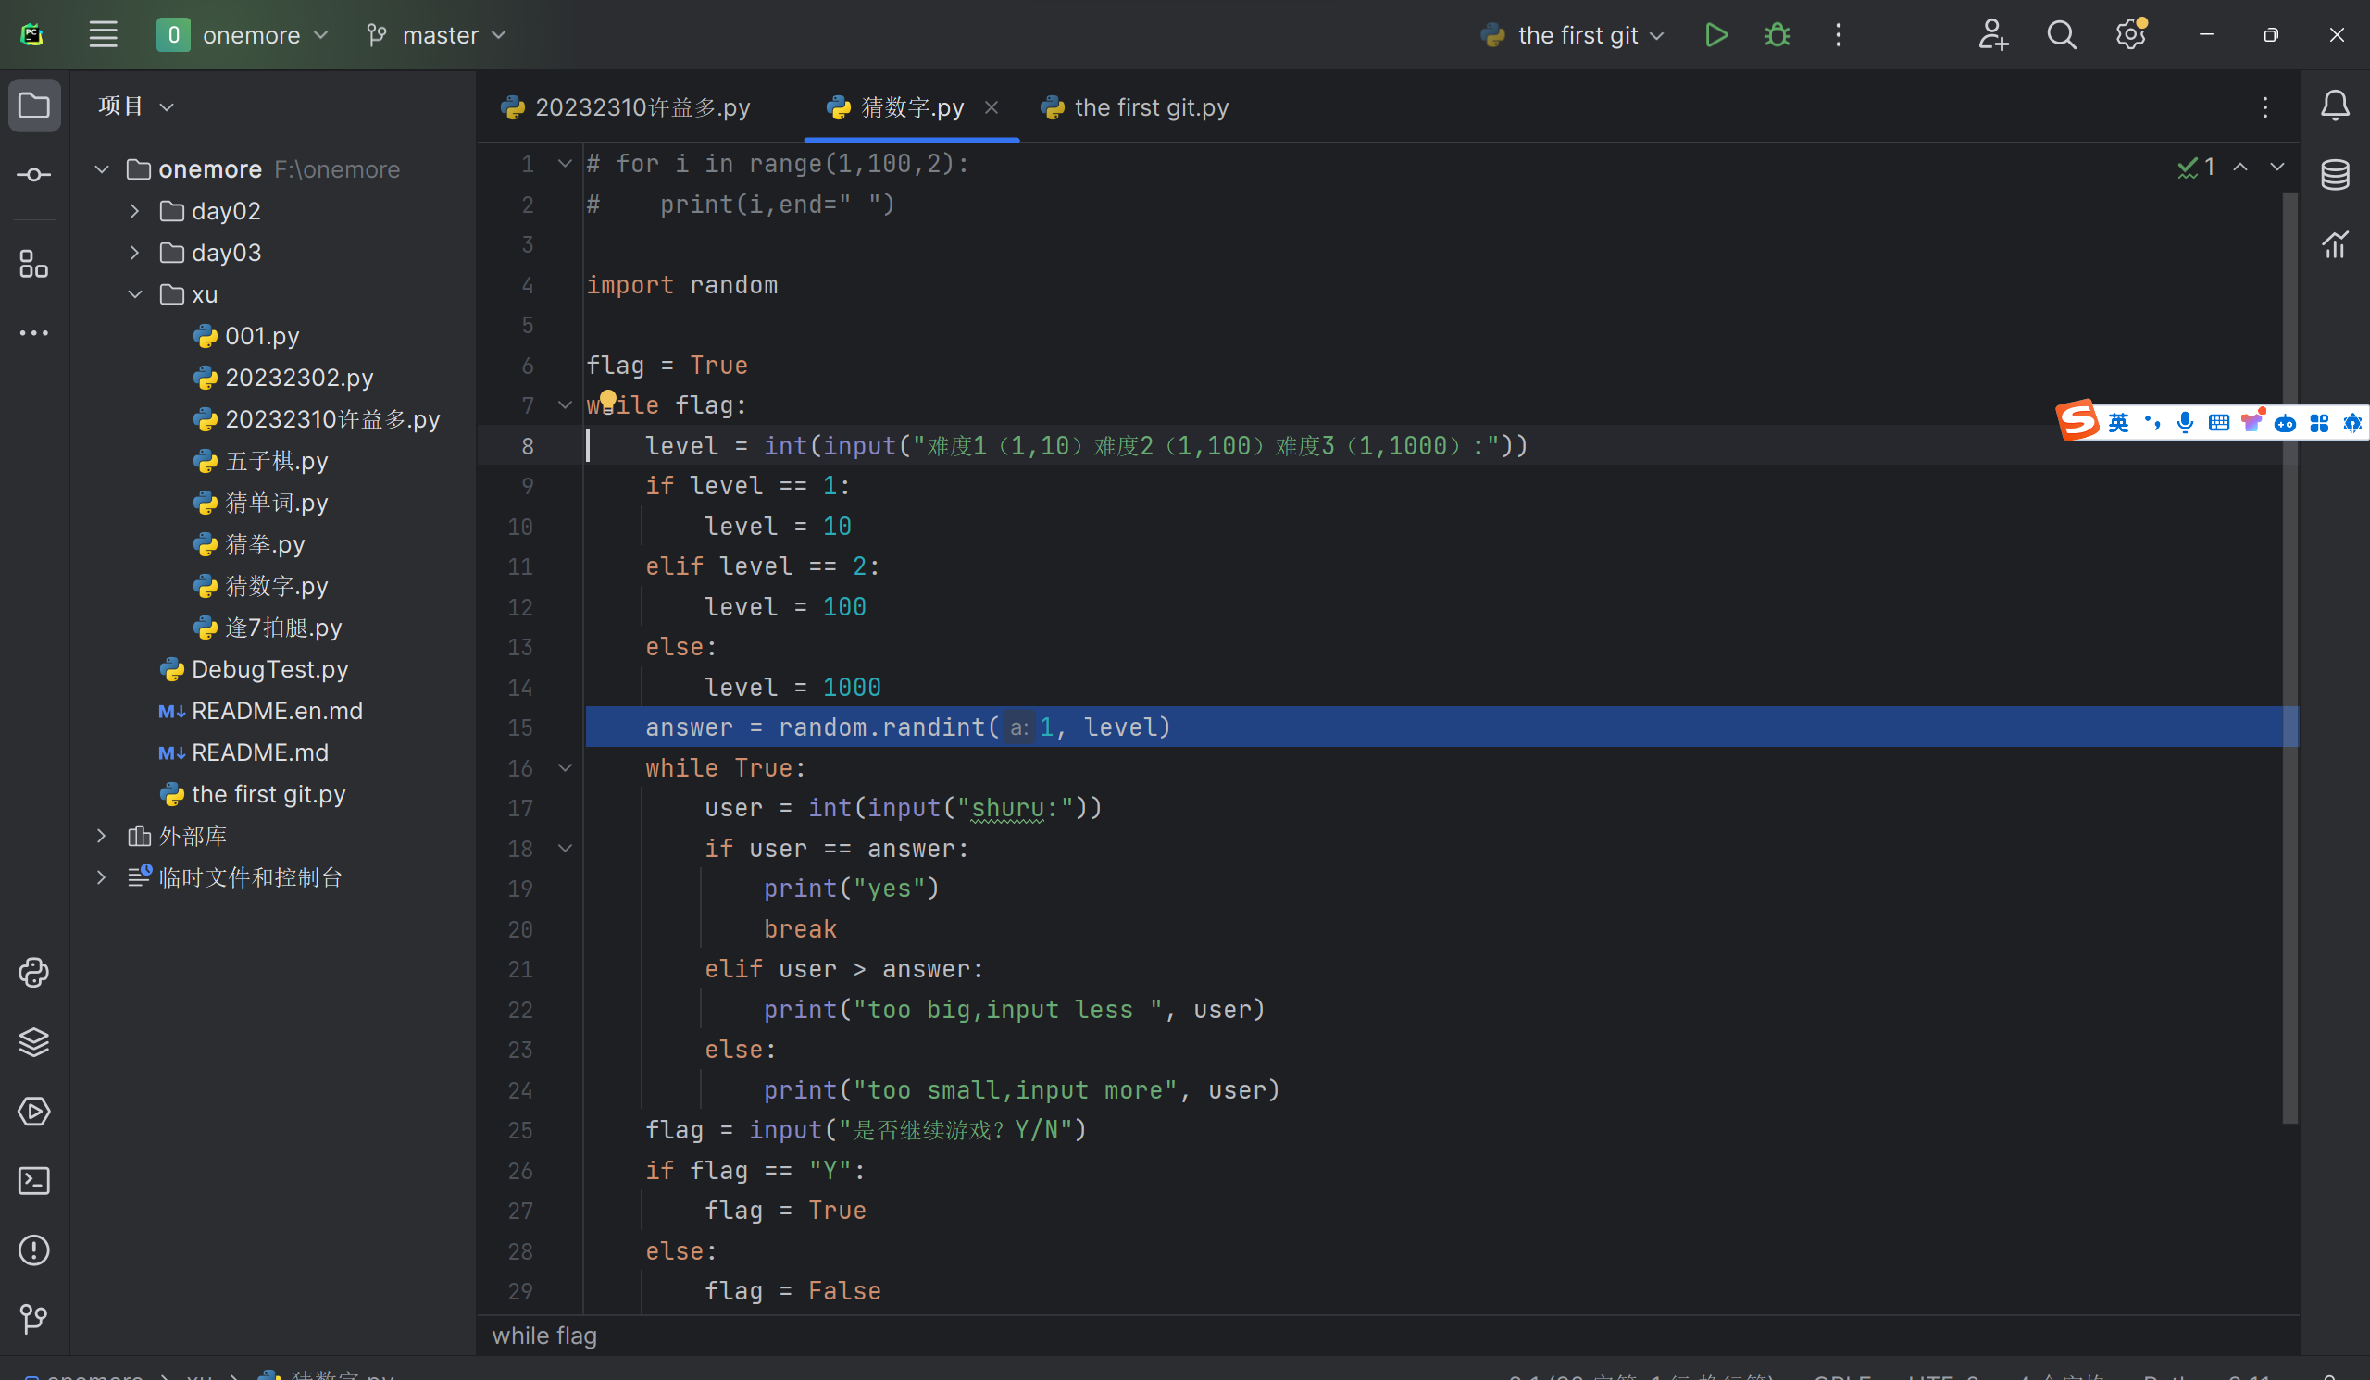This screenshot has height=1380, width=2370.
Task: Click the Debug bug icon
Action: click(x=1777, y=36)
